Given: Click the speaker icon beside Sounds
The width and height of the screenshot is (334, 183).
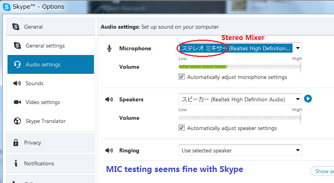Looking at the screenshot, I should 17,83.
